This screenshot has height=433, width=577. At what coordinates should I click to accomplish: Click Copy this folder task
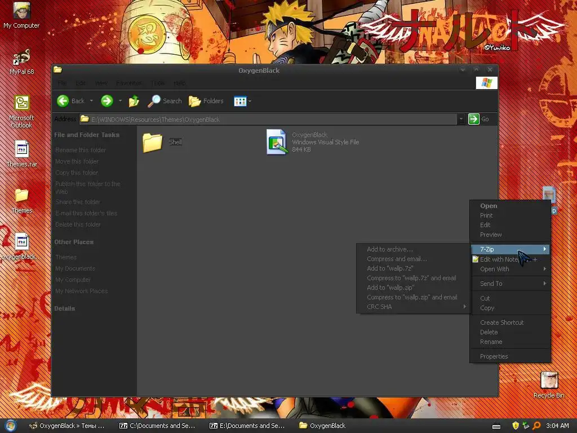(x=77, y=173)
